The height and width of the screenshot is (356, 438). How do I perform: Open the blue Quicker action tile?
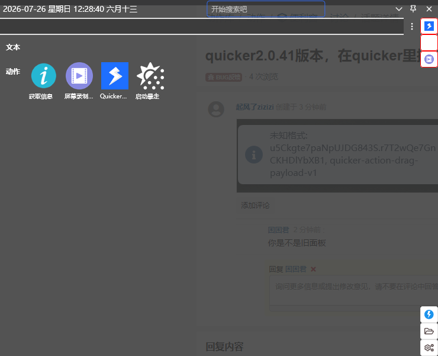(114, 76)
